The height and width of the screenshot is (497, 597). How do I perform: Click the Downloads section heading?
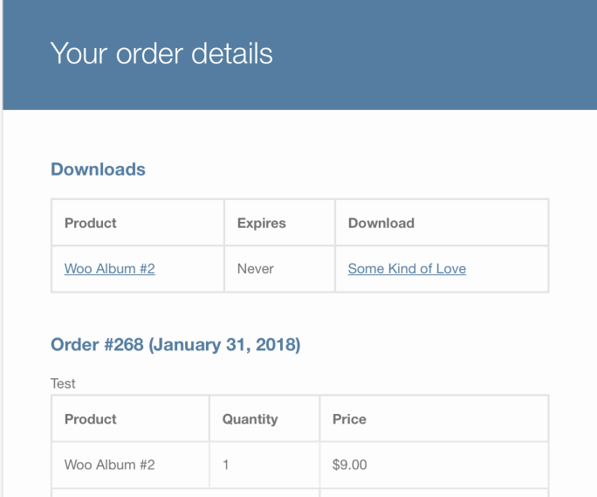(98, 169)
